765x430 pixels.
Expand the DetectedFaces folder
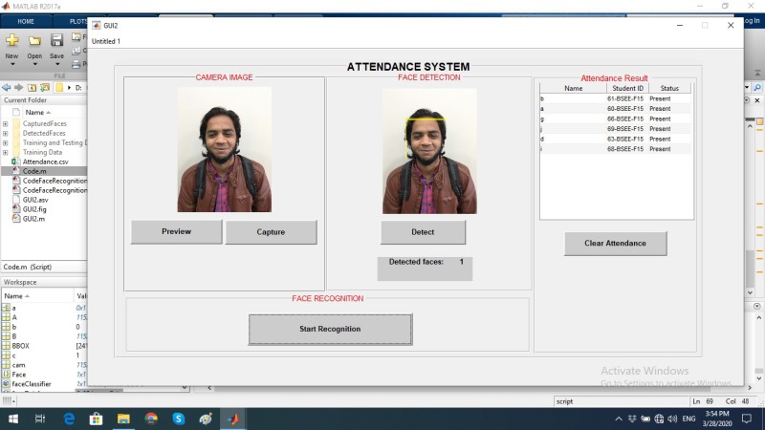point(6,133)
